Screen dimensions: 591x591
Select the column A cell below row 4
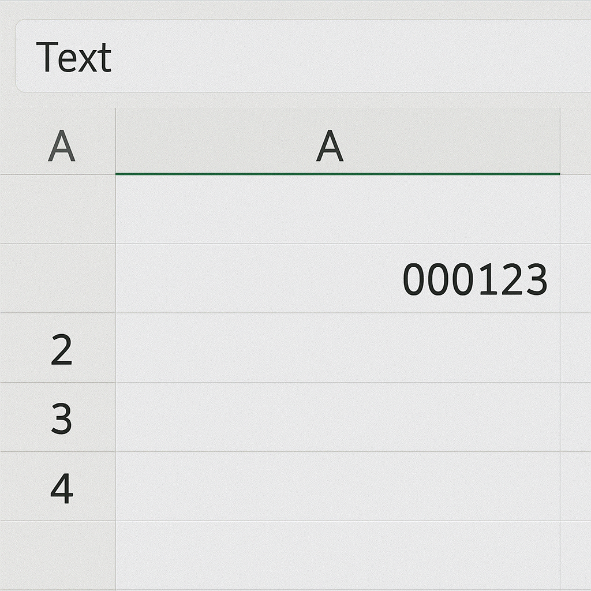click(338, 554)
